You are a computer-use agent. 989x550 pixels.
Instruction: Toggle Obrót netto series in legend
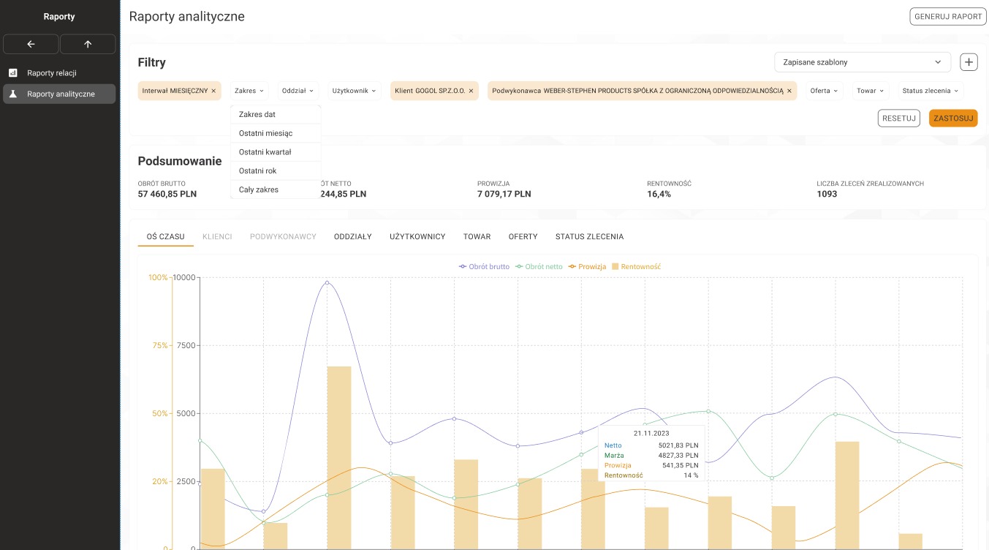pos(539,267)
